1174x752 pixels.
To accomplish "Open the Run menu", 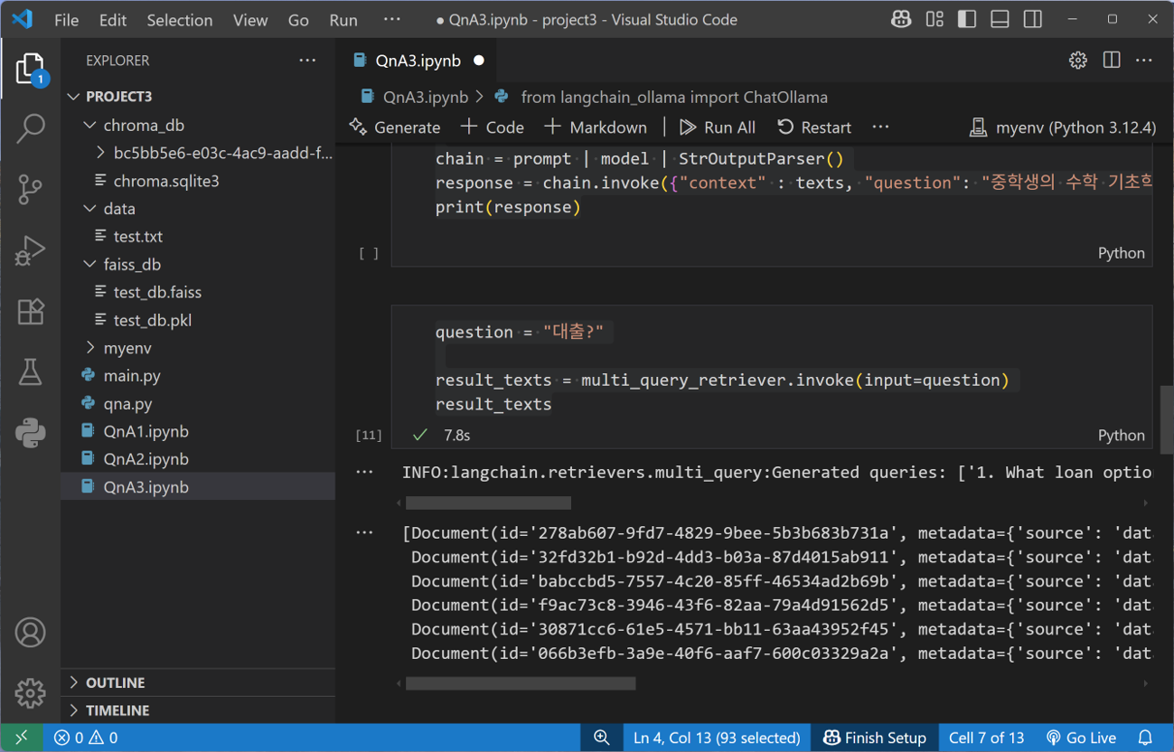I will (x=343, y=20).
